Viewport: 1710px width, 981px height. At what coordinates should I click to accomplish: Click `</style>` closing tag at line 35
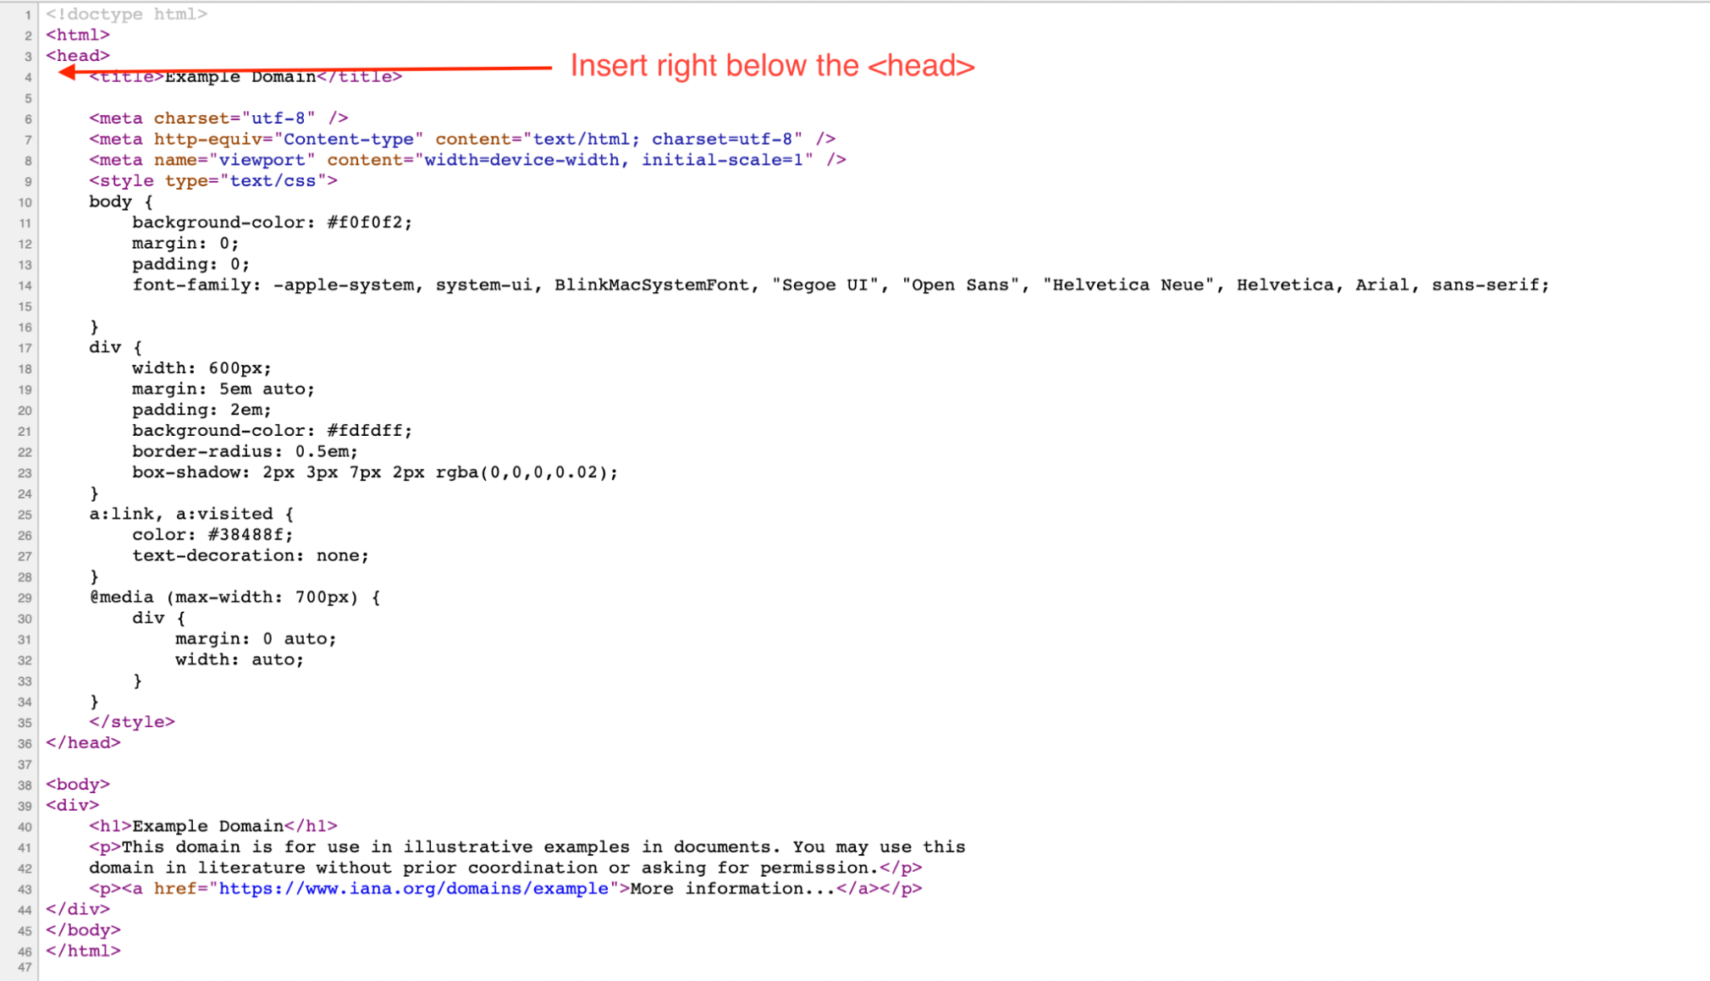(x=130, y=721)
